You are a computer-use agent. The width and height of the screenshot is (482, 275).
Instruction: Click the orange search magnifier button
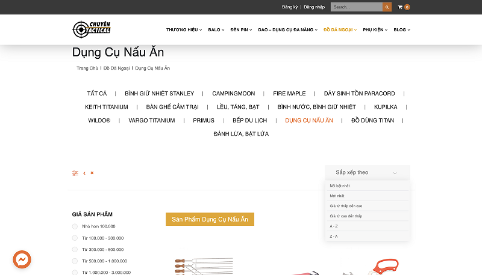tap(387, 7)
